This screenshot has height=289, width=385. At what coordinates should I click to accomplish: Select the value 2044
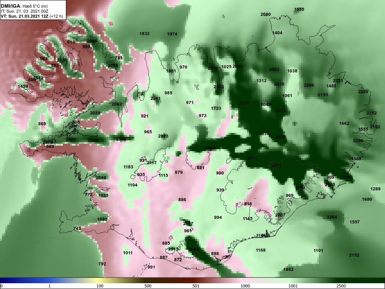(x=101, y=178)
